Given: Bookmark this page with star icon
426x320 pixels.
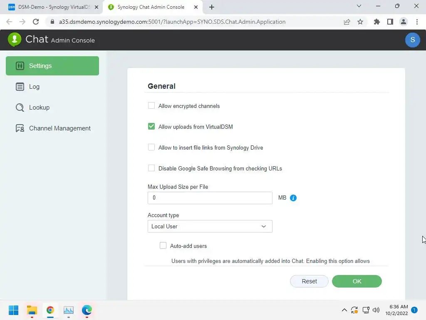Looking at the screenshot, I should [x=360, y=22].
